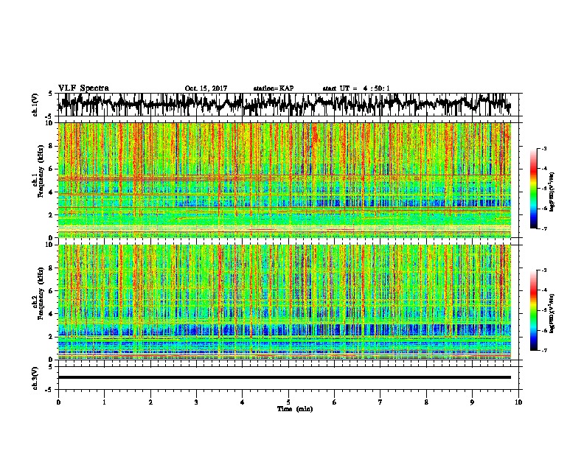
Task: Click inside the ch.2 spectrogram panel
Action: point(285,302)
